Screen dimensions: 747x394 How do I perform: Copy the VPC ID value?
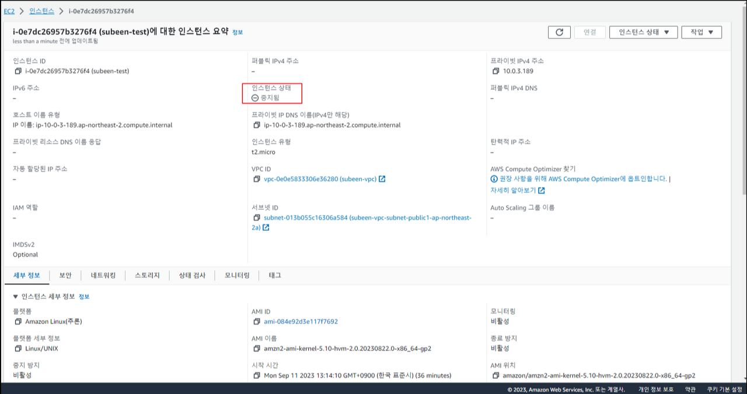coord(257,179)
